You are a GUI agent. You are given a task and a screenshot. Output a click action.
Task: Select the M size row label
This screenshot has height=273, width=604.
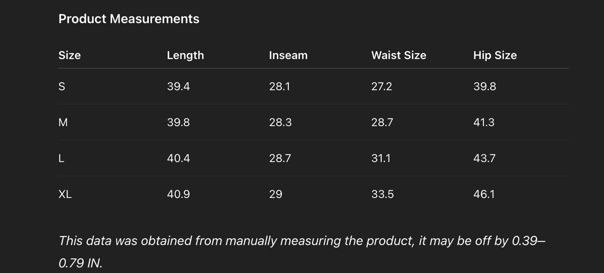(63, 122)
